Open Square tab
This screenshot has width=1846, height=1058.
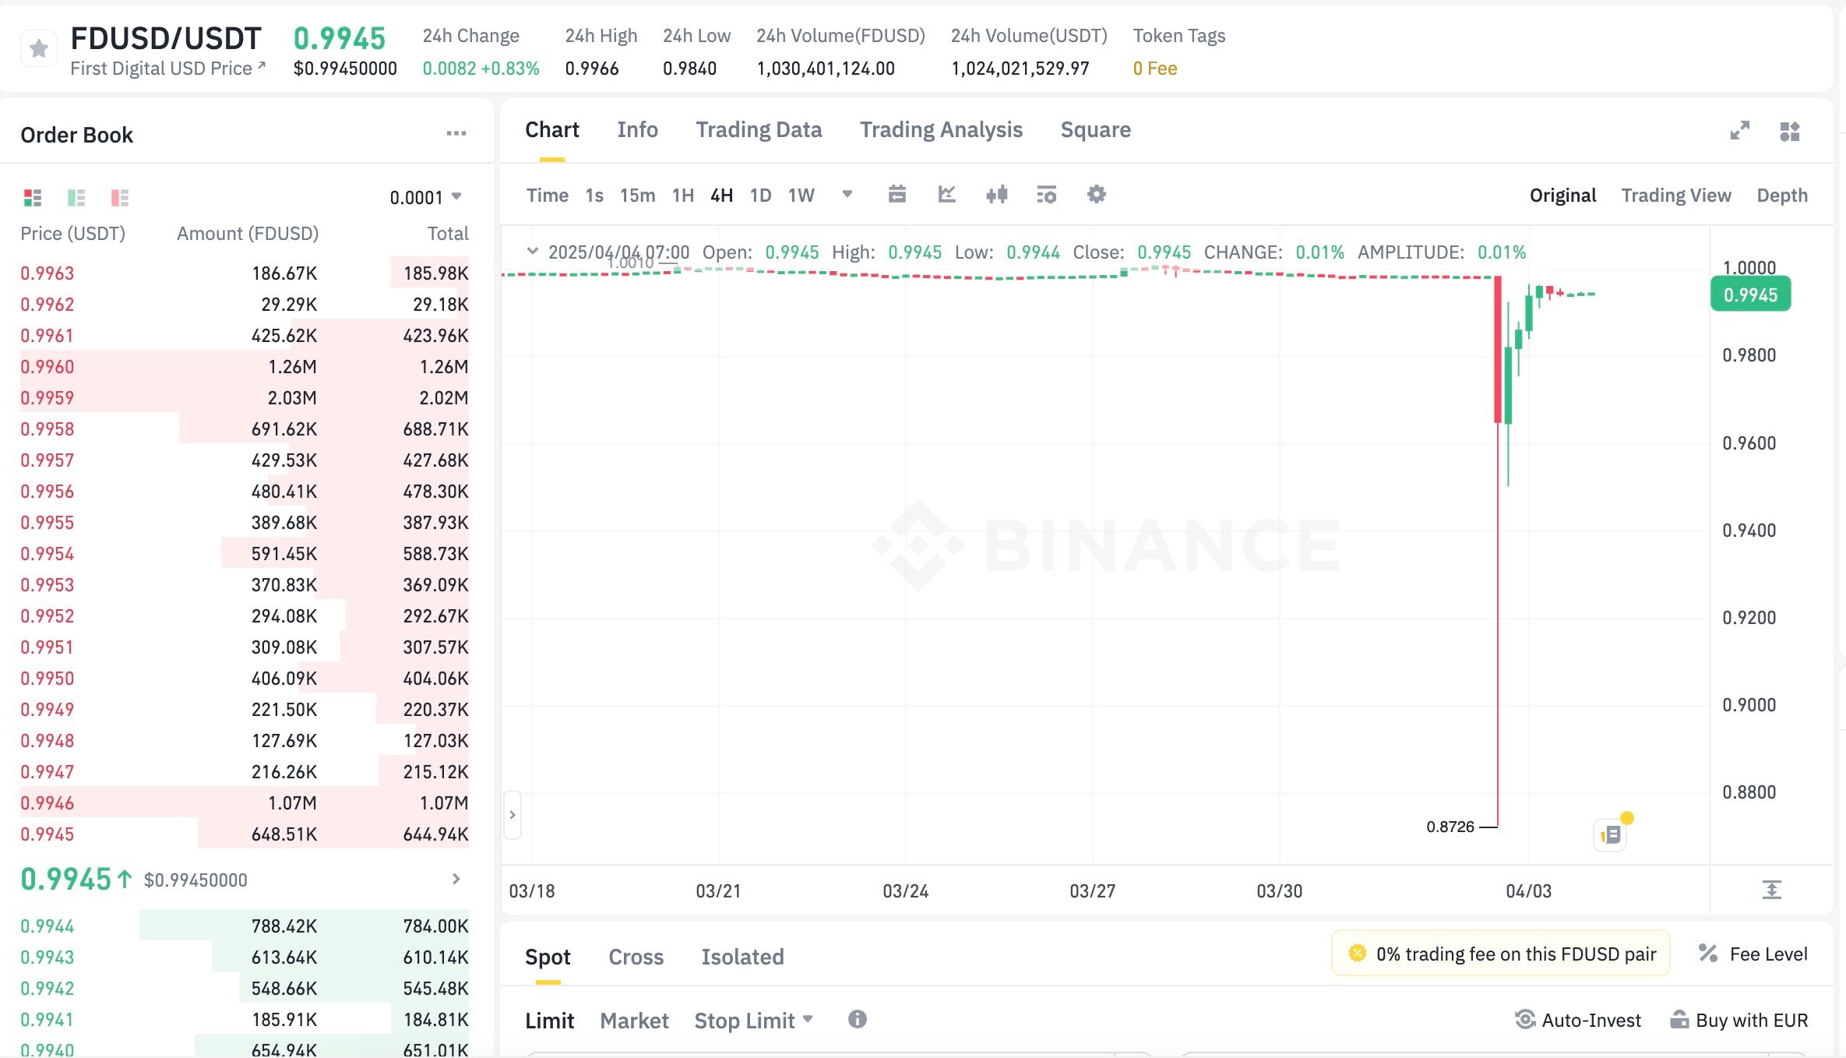(x=1096, y=129)
